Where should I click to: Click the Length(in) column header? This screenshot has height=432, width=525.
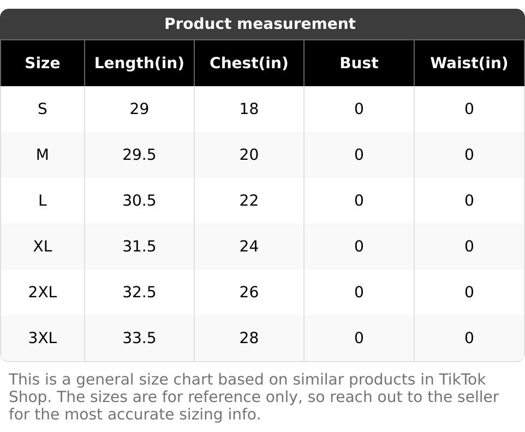[139, 63]
